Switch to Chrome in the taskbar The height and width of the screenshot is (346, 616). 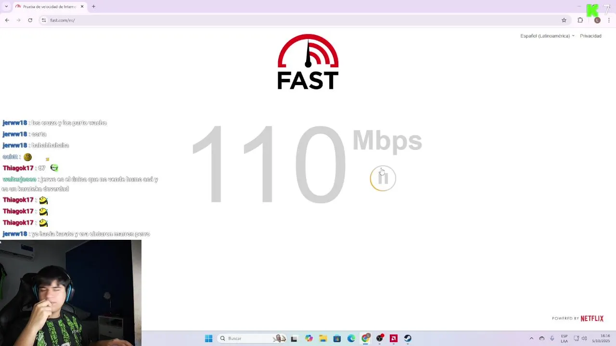click(x=365, y=338)
